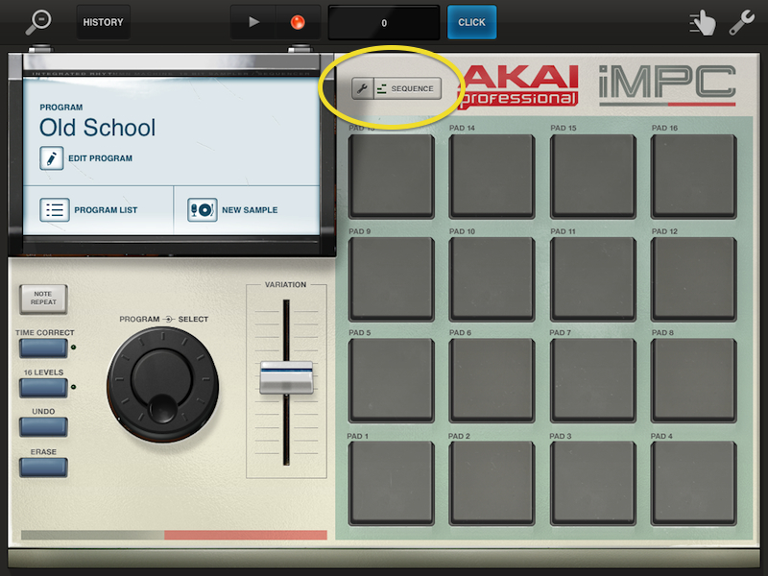
Task: Trigger PAD 3
Action: pos(592,483)
